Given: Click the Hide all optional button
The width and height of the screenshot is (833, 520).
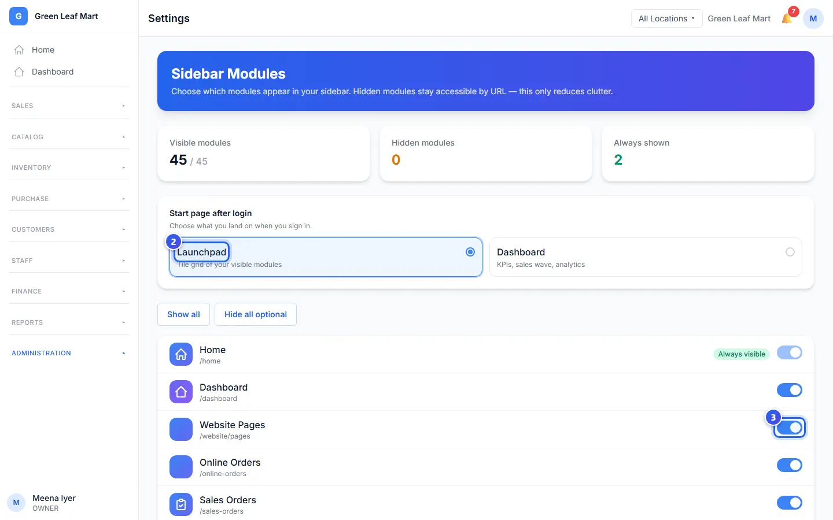Looking at the screenshot, I should pyautogui.click(x=256, y=314).
